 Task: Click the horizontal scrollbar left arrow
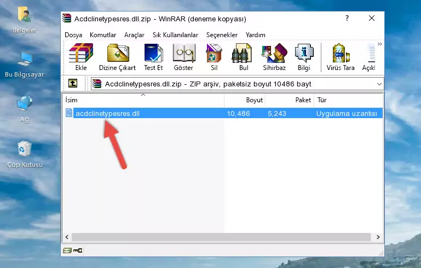[x=67, y=237]
